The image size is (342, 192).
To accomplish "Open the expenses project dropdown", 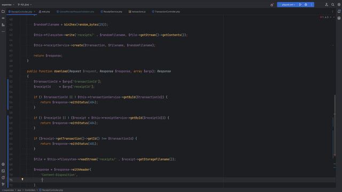I will [8, 5].
